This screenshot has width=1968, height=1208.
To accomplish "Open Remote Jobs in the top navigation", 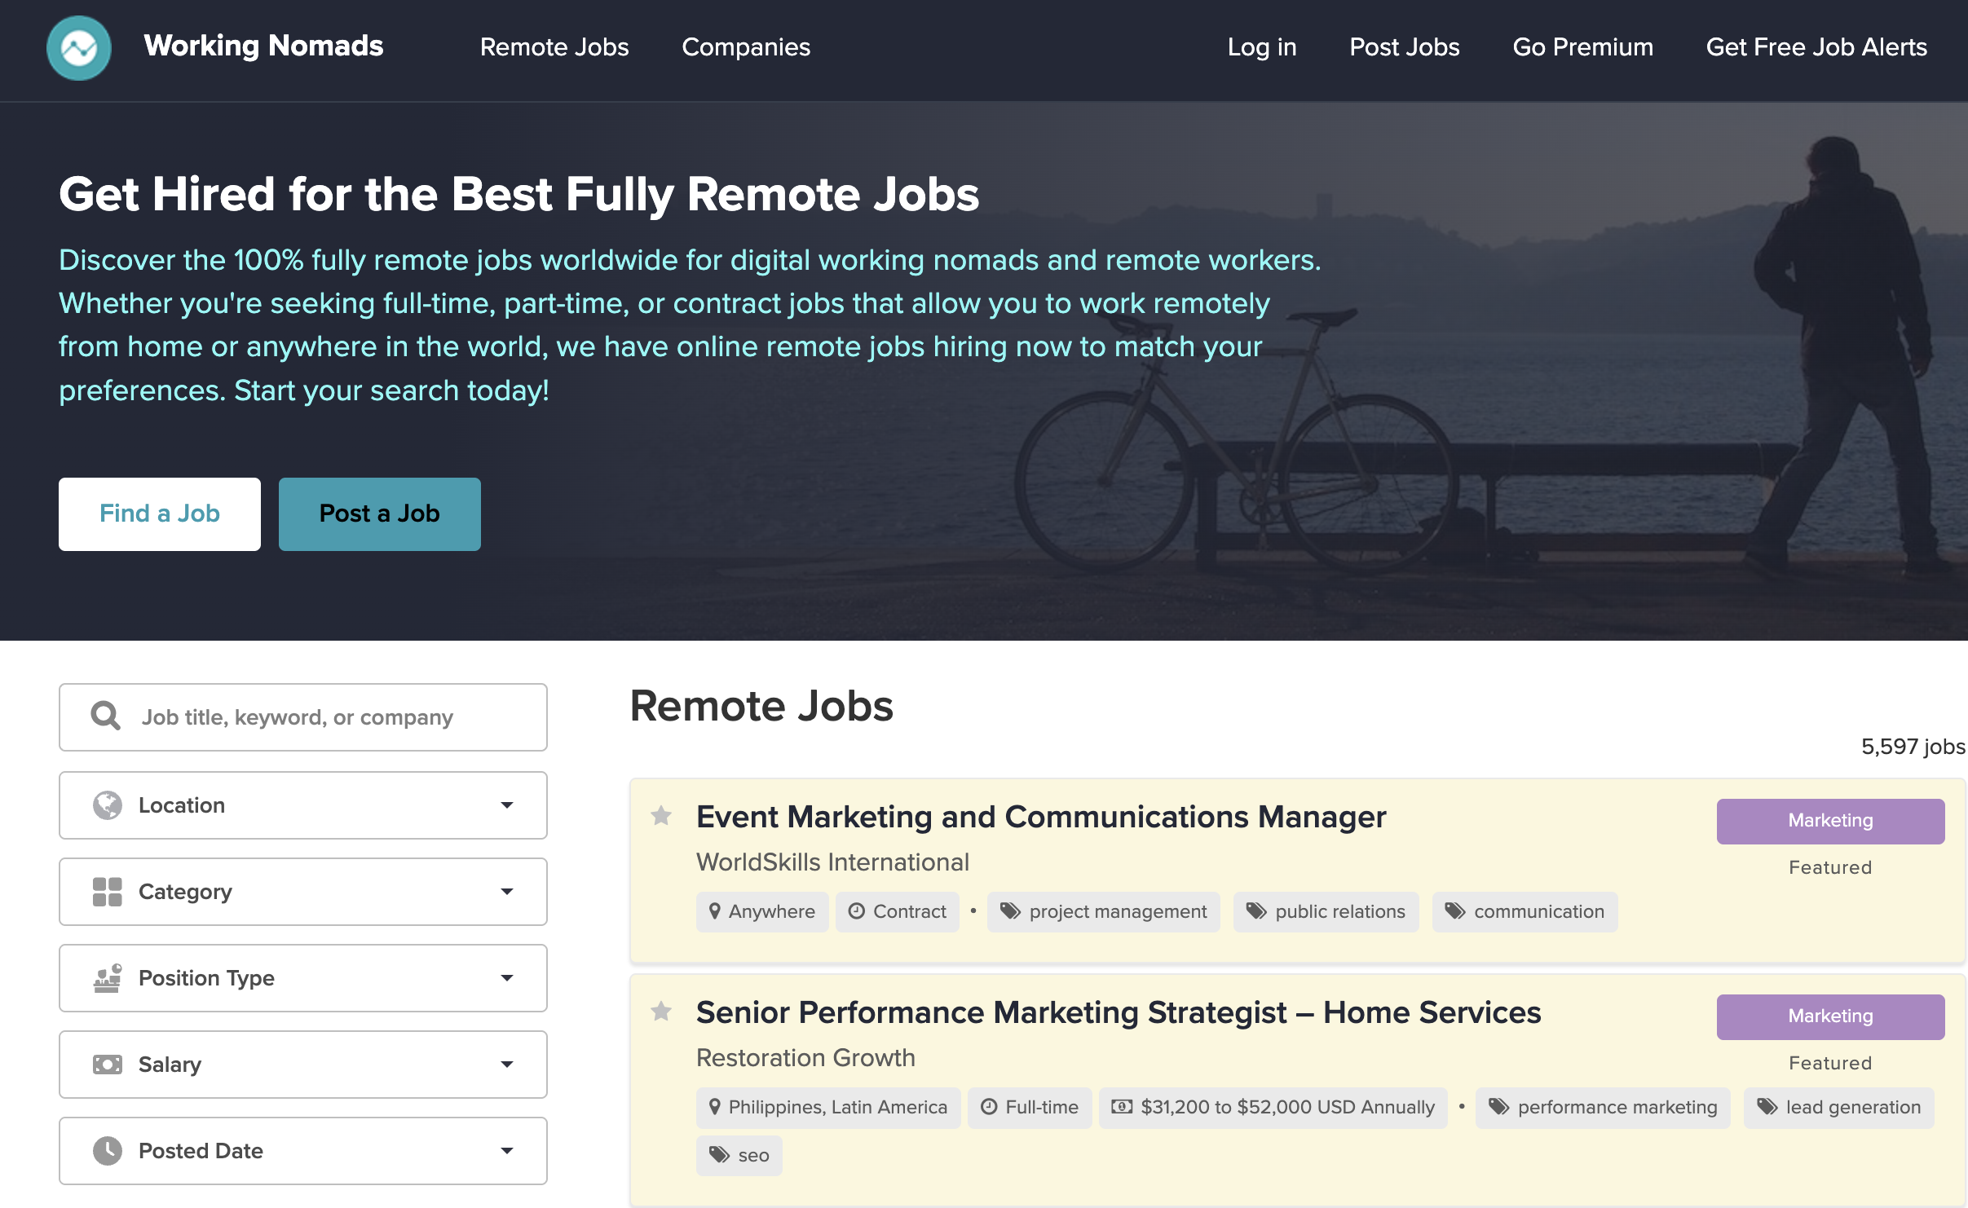I will (554, 47).
